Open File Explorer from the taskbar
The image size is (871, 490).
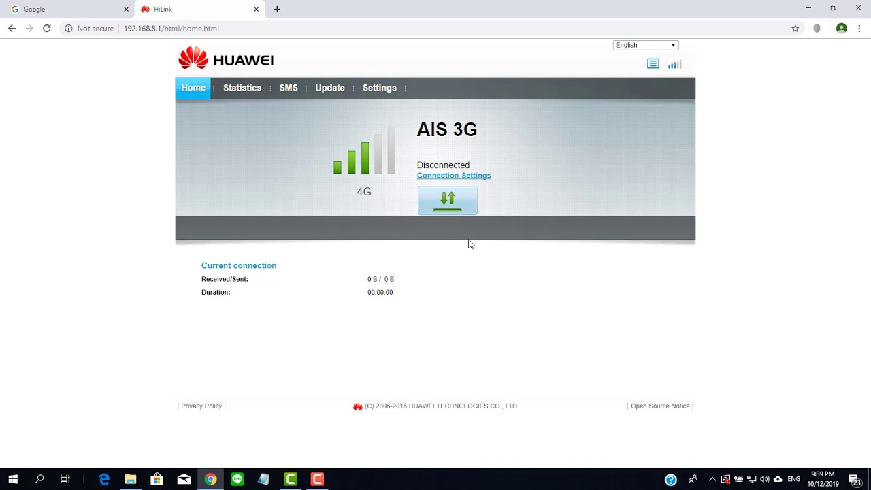(x=131, y=479)
